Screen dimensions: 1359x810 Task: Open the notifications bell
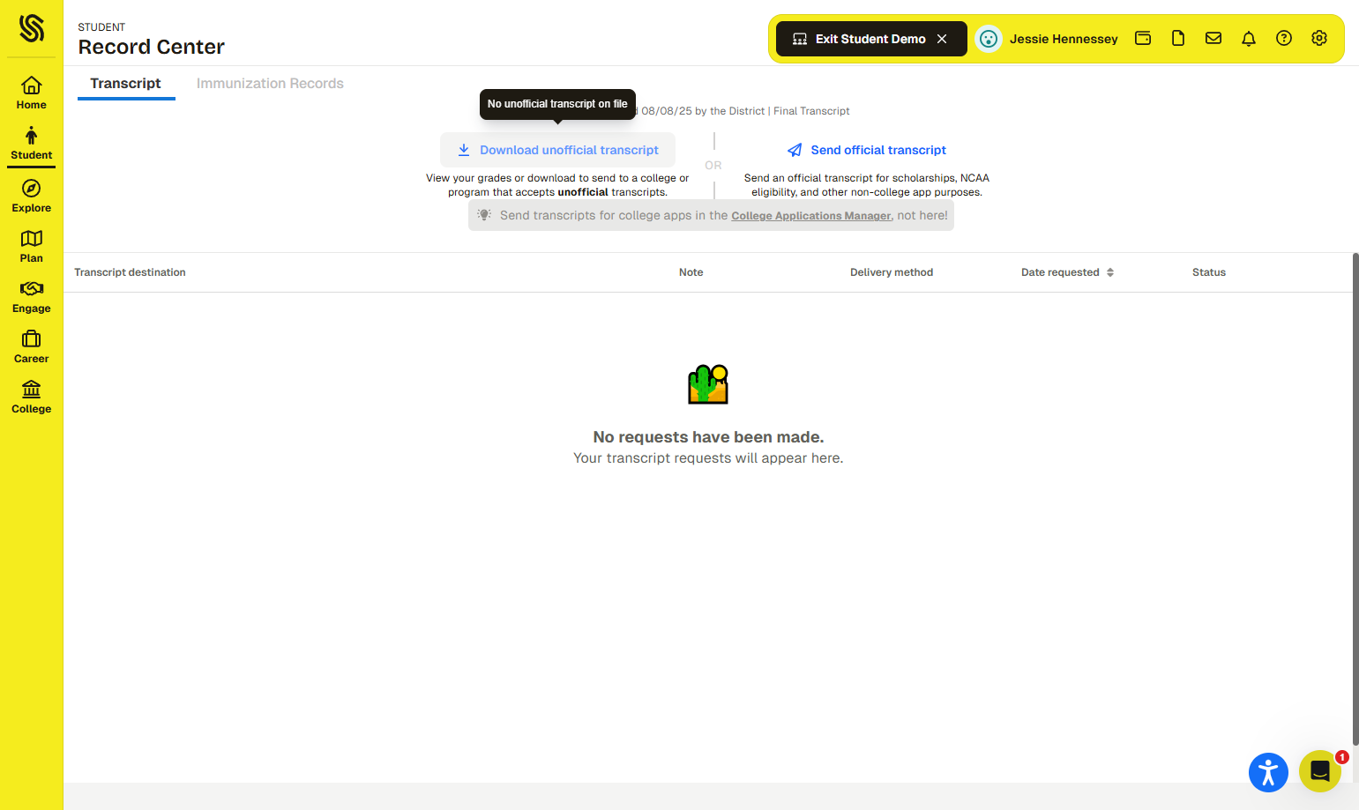point(1249,38)
